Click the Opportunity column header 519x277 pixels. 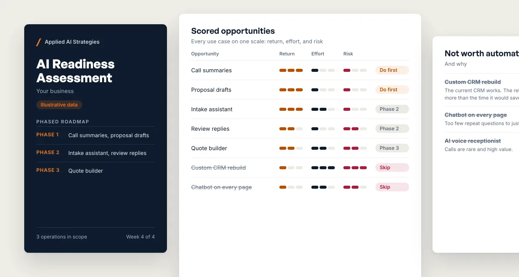coord(205,54)
